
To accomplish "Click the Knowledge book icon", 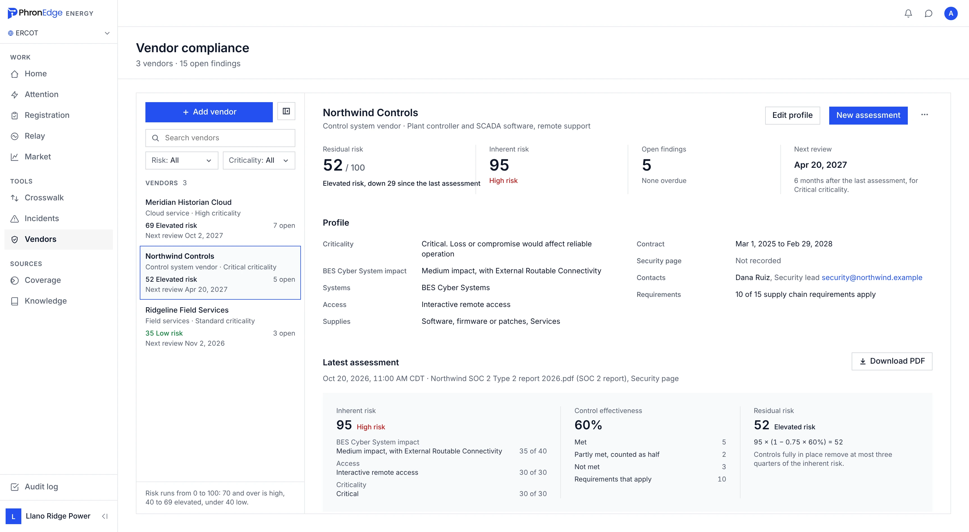I will point(15,301).
